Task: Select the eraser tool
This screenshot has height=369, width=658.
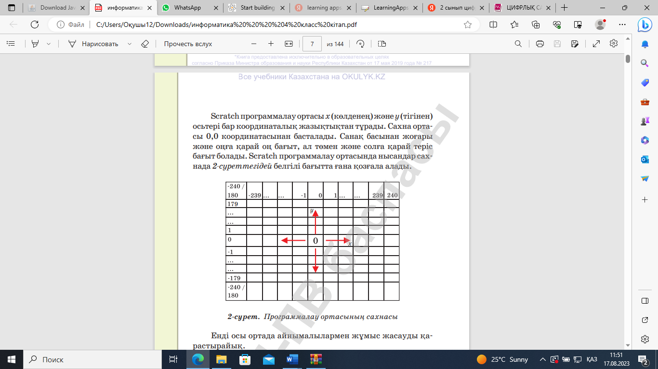Action: click(x=145, y=44)
